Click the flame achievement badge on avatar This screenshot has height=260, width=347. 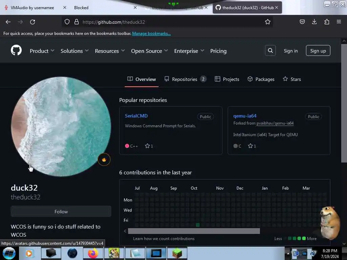tap(104, 159)
